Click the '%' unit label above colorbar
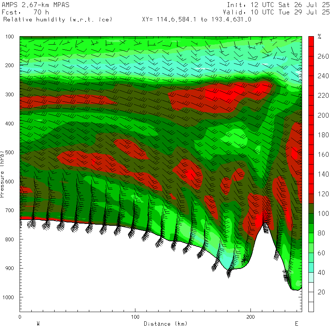This screenshot has height=332, width=332. click(319, 37)
